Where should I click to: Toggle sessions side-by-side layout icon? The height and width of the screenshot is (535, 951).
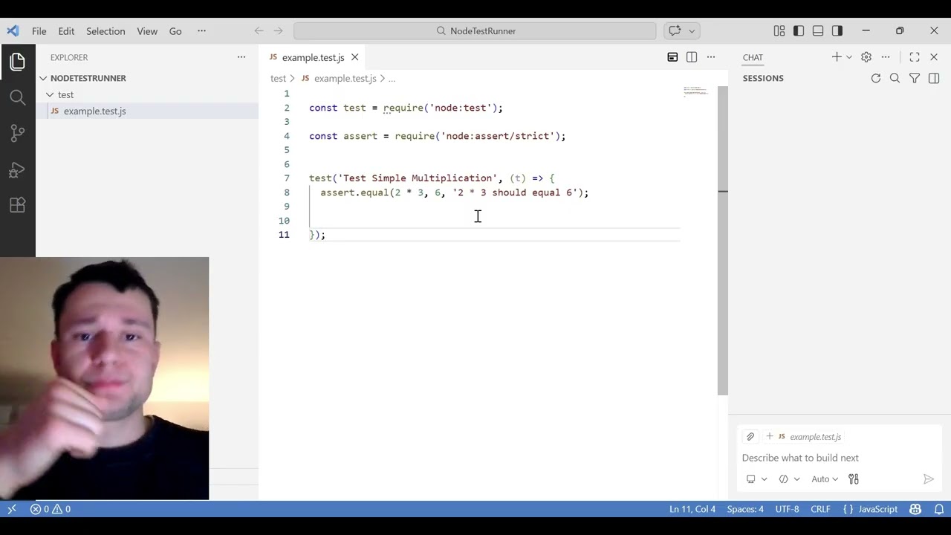click(x=934, y=78)
